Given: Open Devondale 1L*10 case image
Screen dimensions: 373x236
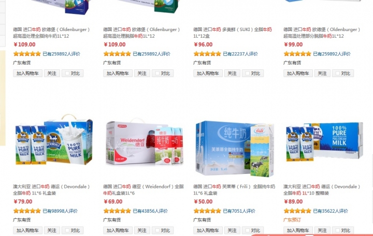Looking at the screenshot, I should click(x=324, y=142).
